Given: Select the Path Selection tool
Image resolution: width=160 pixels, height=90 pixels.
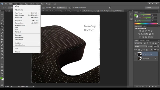Looking at the screenshot, I should [x=2, y=64].
